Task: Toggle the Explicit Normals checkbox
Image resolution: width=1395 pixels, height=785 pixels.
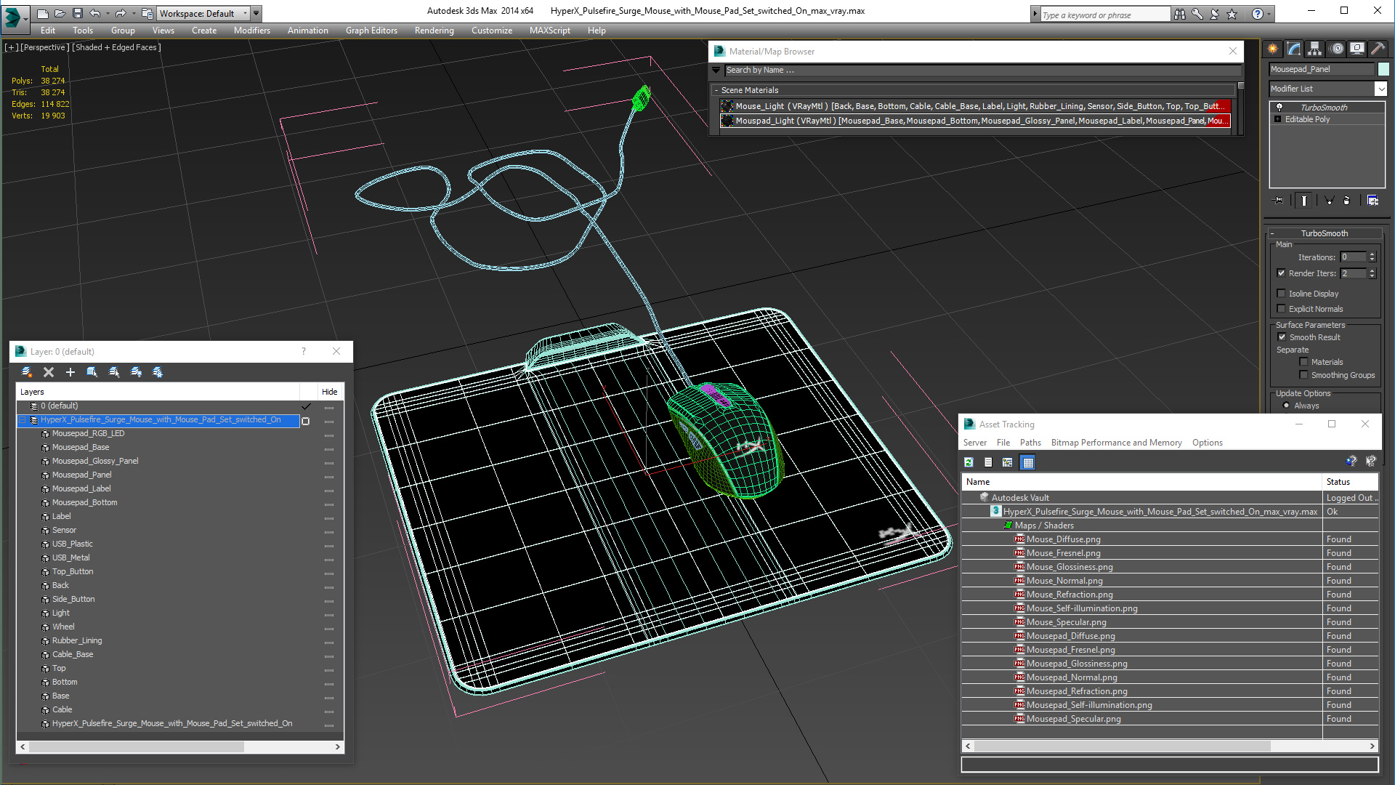Action: pyautogui.click(x=1282, y=309)
